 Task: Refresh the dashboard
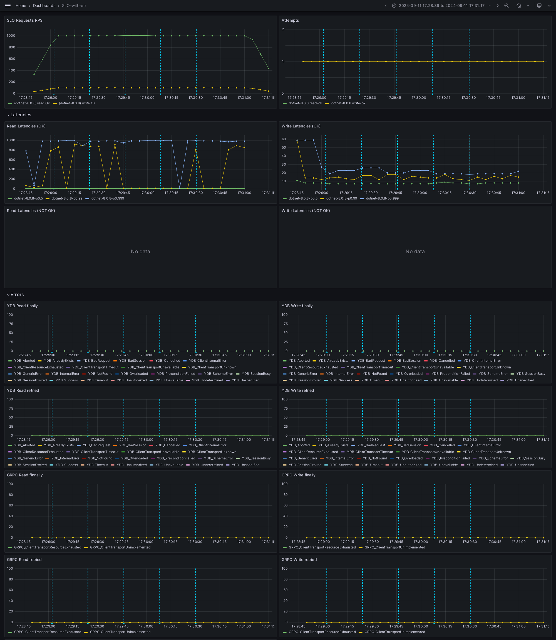point(518,6)
